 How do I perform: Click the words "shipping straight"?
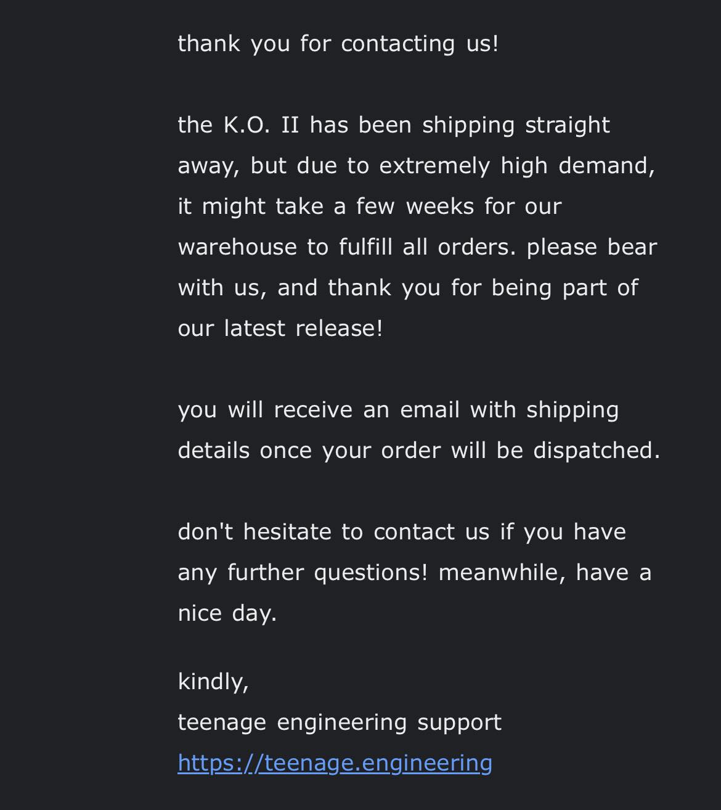[516, 125]
